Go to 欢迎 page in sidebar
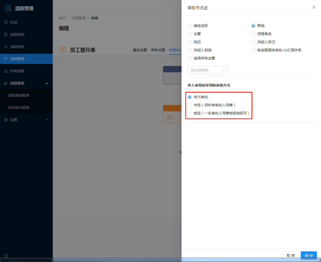The width and height of the screenshot is (321, 262). [26, 22]
